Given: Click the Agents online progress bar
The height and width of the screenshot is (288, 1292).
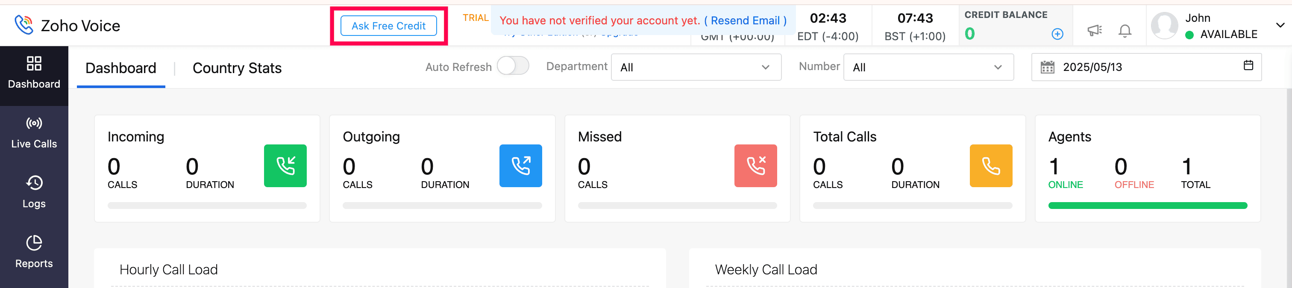Looking at the screenshot, I should tap(1147, 205).
